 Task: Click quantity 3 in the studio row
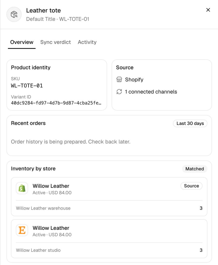(201, 250)
